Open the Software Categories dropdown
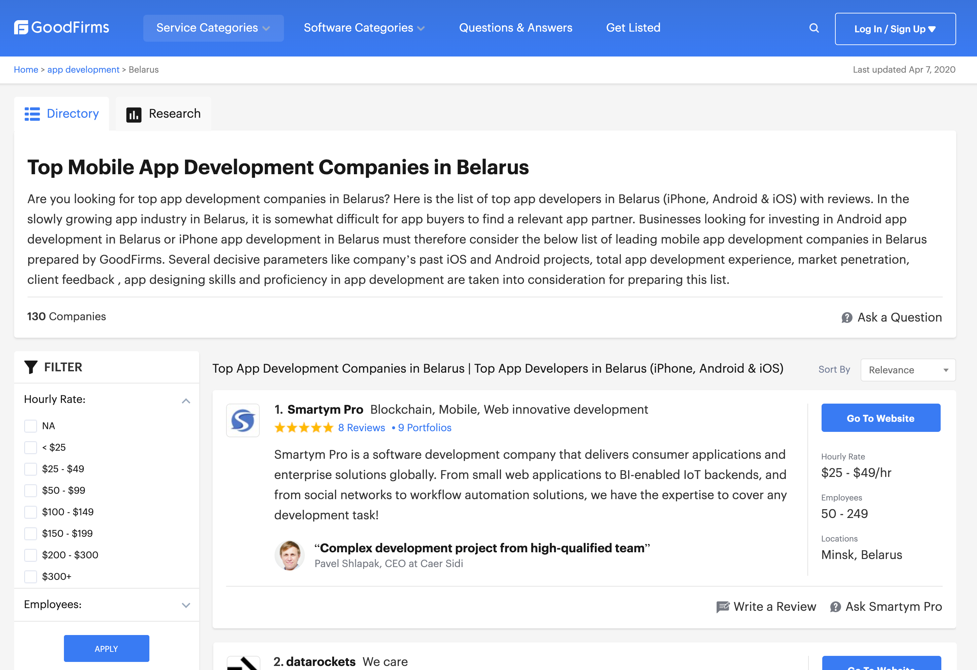Viewport: 977px width, 670px height. [364, 28]
